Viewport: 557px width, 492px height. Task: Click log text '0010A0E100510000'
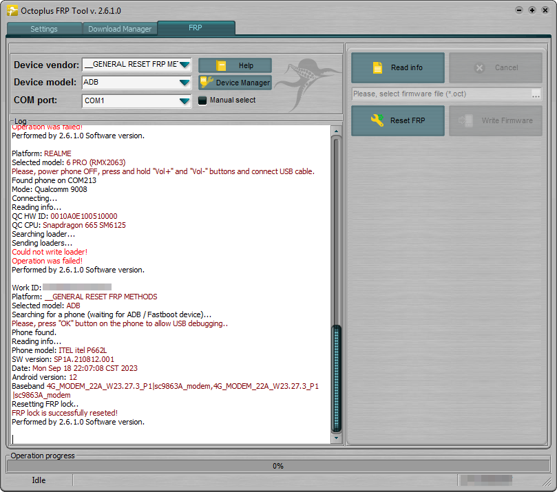click(84, 216)
